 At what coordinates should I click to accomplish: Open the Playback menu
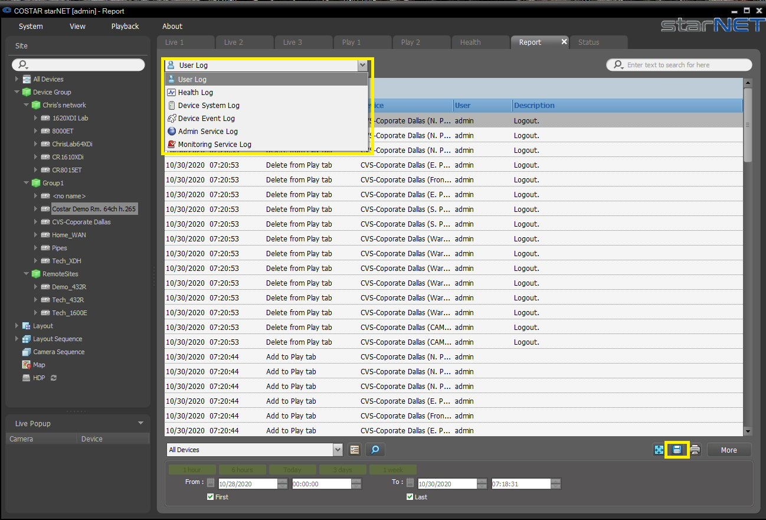click(x=125, y=26)
